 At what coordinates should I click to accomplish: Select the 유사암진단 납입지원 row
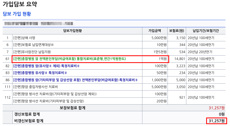114,52
